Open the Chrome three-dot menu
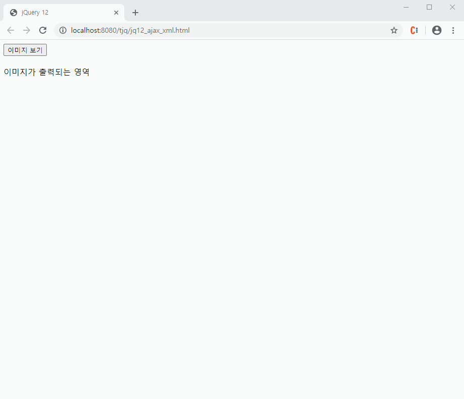This screenshot has height=399, width=464. coord(453,30)
